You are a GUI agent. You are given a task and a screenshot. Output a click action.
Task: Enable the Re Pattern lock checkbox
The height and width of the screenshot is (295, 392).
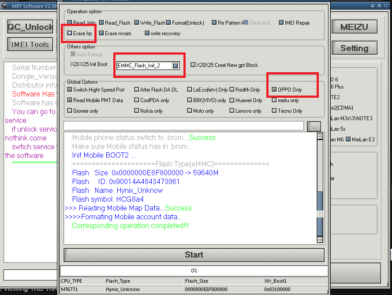pos(214,23)
